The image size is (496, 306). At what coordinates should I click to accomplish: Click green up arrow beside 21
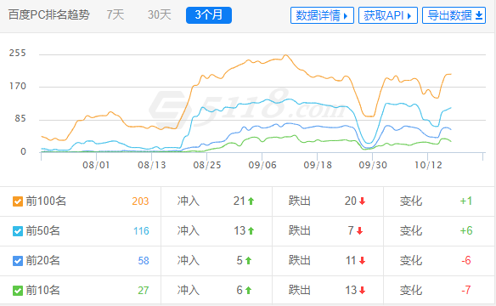(x=251, y=201)
